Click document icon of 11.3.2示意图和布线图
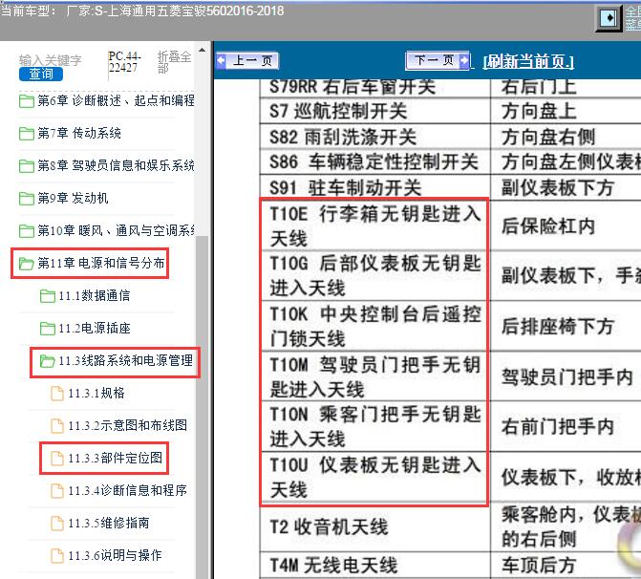The width and height of the screenshot is (641, 579). point(57,426)
